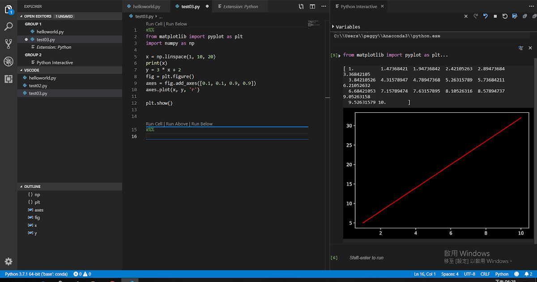Click unsaved dot on test03.py tab
The height and width of the screenshot is (282, 537).
pos(207,7)
